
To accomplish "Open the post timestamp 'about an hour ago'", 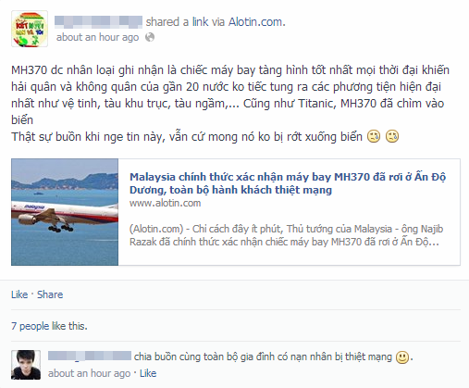I will (97, 37).
